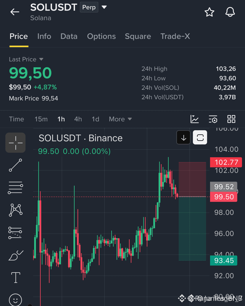Click the large green 99,50 last price
The height and width of the screenshot is (306, 245).
pos(30,73)
